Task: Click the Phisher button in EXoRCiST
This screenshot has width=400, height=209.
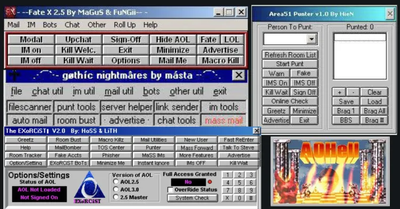Action: 111,155
